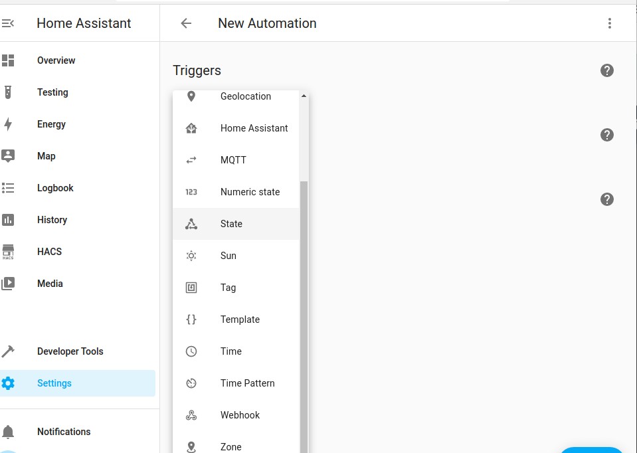Click the HACS store icon
This screenshot has width=637, height=453.
coord(8,252)
